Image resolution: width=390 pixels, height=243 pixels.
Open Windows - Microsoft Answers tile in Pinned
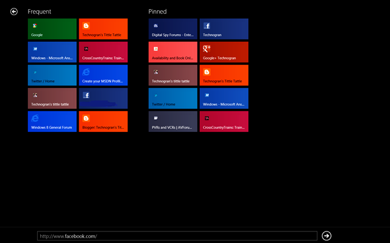[x=224, y=98]
